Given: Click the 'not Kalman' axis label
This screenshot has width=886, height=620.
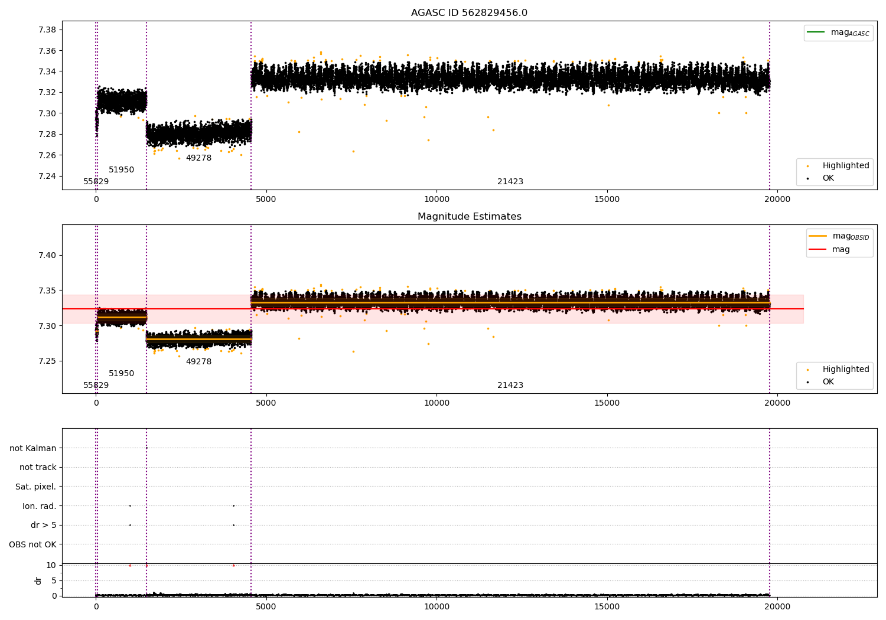Looking at the screenshot, I should (x=33, y=448).
